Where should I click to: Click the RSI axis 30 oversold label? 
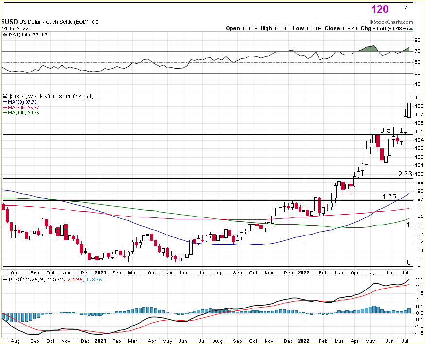(417, 73)
